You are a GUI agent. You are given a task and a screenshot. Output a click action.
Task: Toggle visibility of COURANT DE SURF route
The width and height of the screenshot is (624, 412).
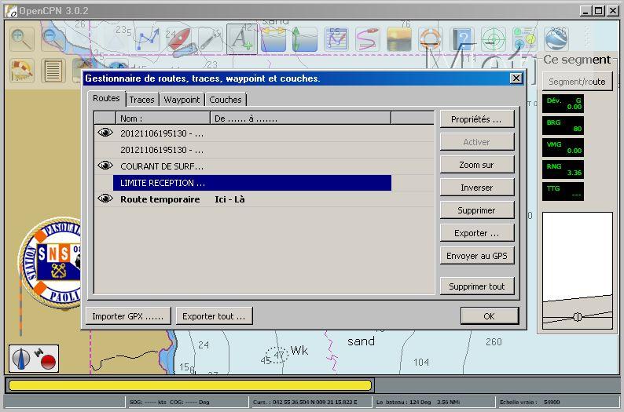pos(105,166)
